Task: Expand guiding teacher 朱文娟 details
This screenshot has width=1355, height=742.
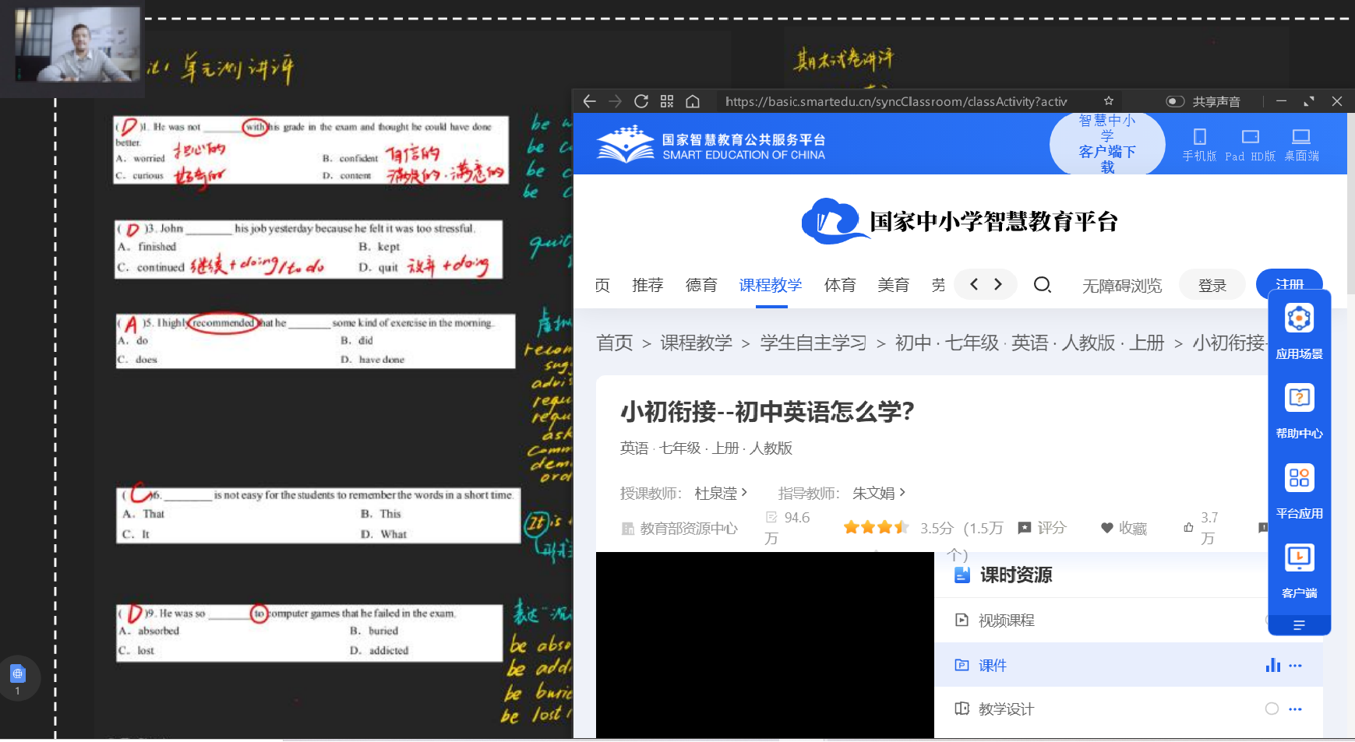Action: [879, 493]
